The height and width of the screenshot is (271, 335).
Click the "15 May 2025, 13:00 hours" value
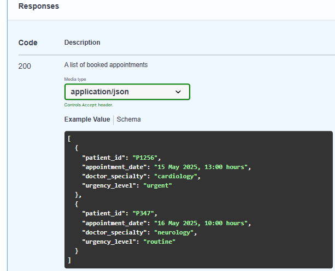201,167
